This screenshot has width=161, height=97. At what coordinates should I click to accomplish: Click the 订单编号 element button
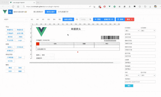pos(10,33)
